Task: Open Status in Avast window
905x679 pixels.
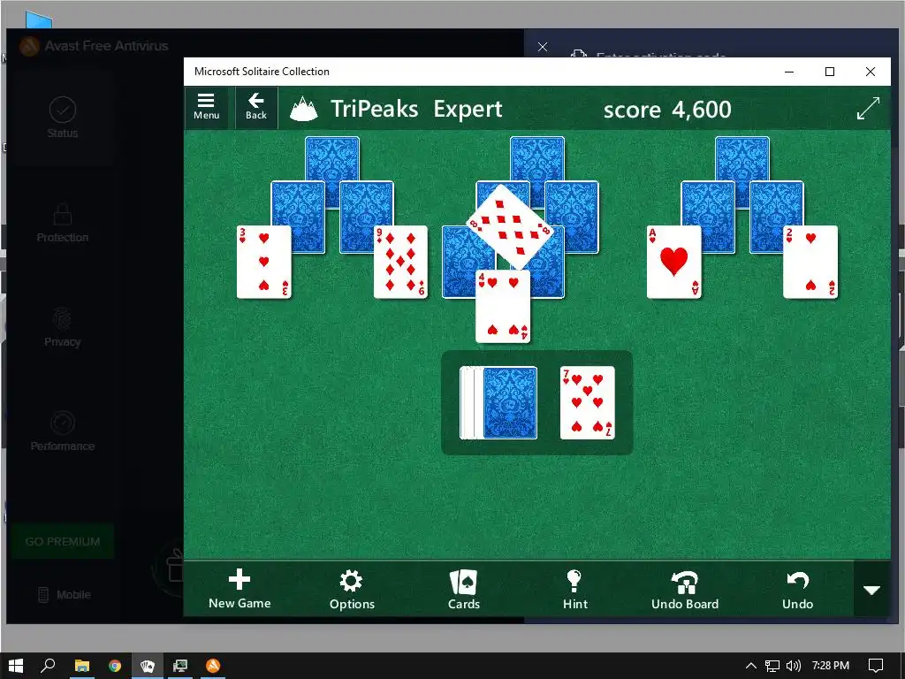Action: click(x=63, y=118)
